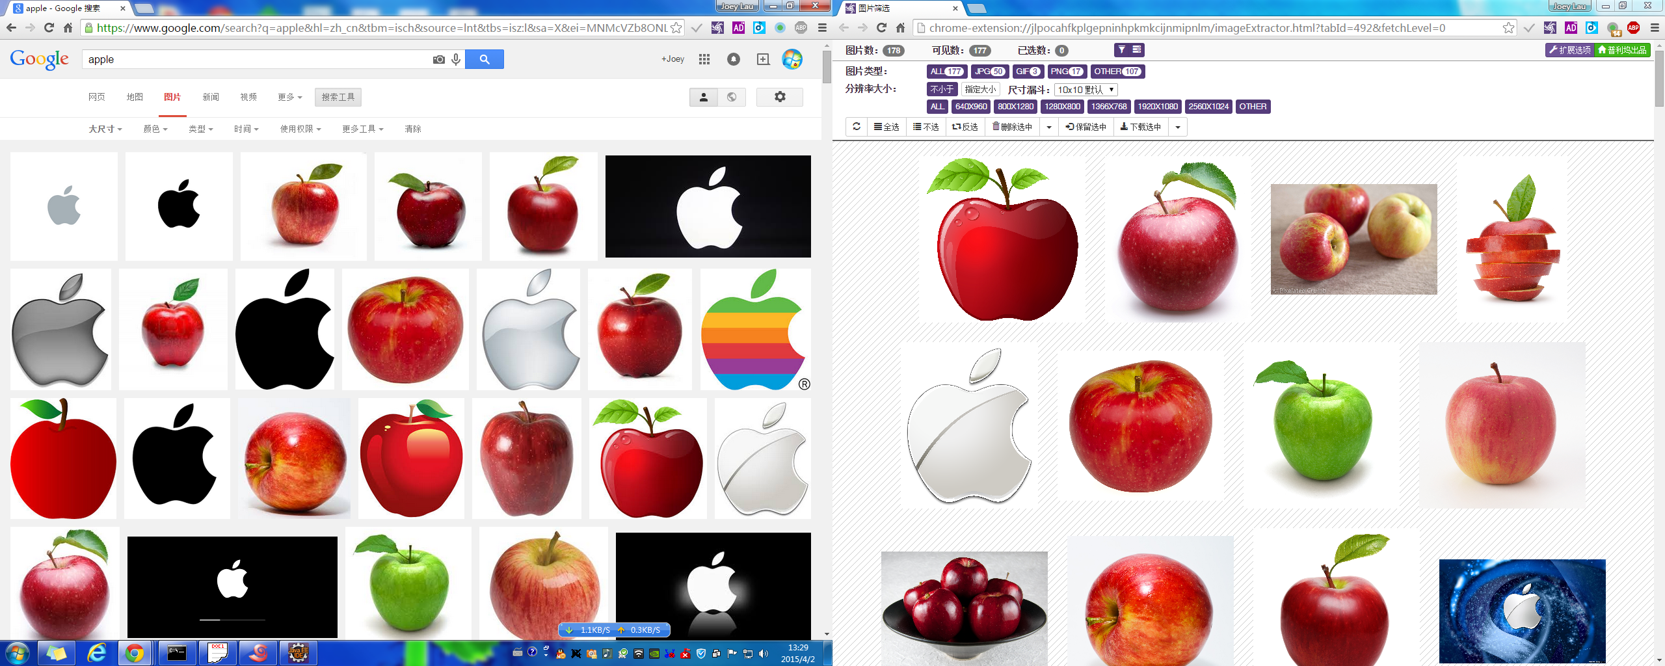Select the green apple in extractor
This screenshot has height=666, width=1665.
[1322, 426]
